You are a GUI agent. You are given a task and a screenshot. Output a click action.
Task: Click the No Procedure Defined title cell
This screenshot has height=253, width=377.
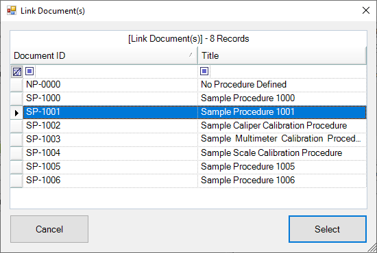click(282, 85)
